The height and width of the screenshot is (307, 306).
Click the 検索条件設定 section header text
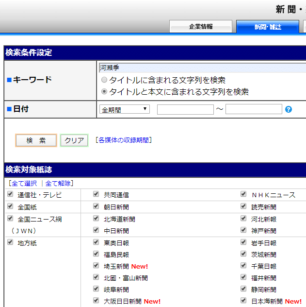point(29,52)
